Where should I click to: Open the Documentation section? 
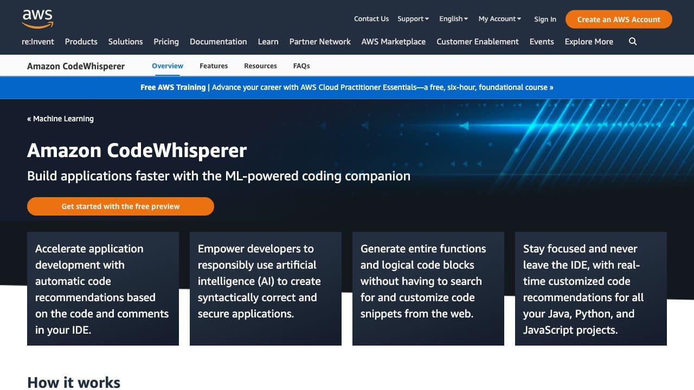tap(218, 41)
